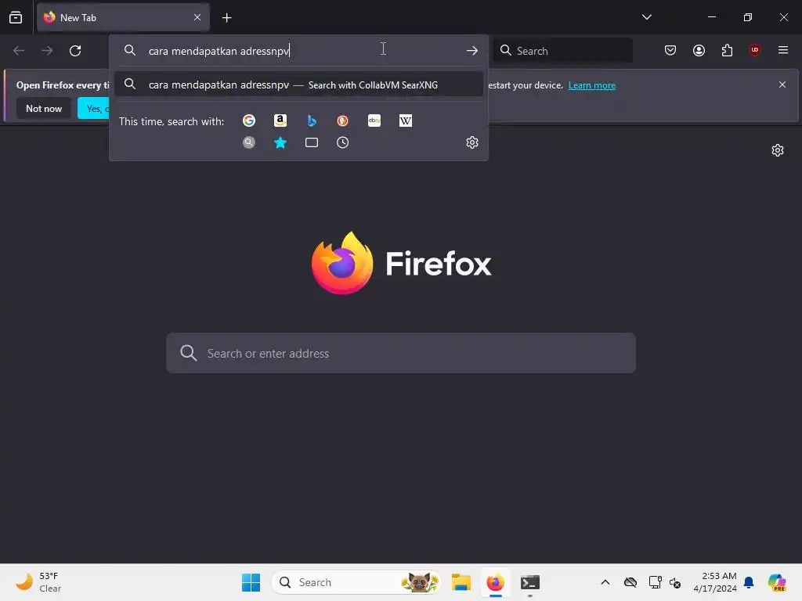Open the Learn more link
The height and width of the screenshot is (601, 802).
click(x=592, y=85)
